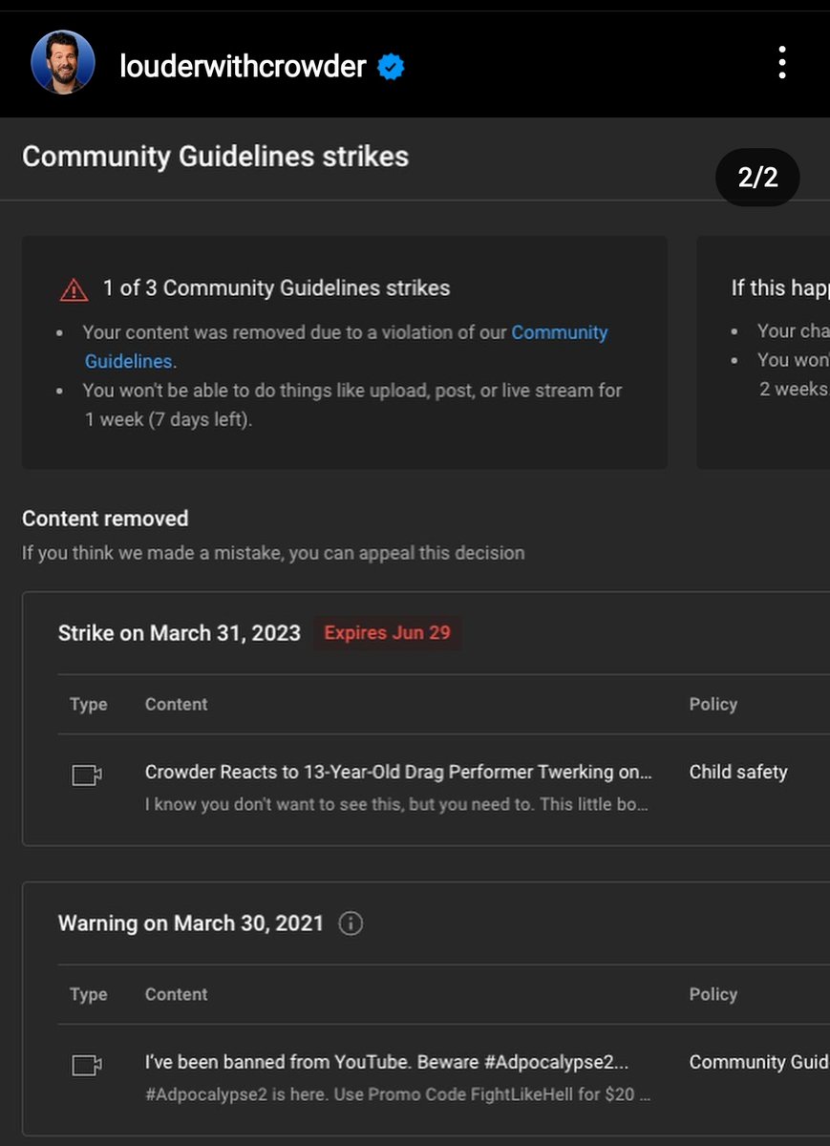Viewport: 830px width, 1146px height.
Task: Click 'Policy' column header in the strike table
Action: 713,704
